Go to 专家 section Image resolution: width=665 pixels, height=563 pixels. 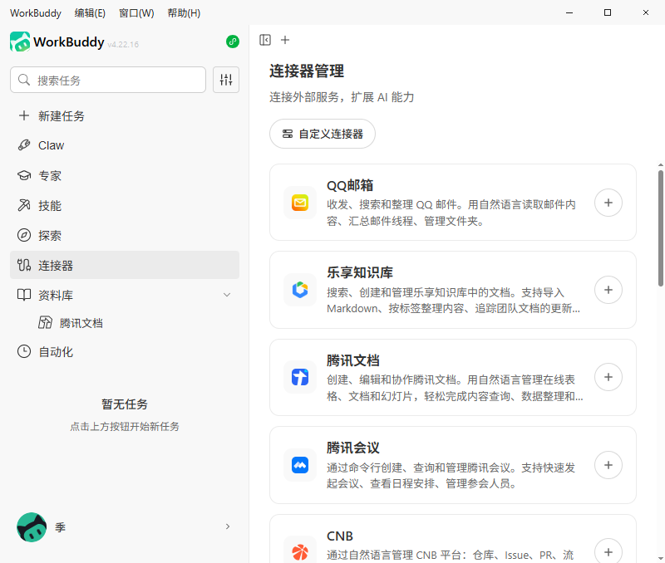coord(125,175)
